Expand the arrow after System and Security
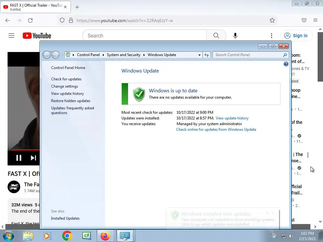323x242 pixels. [144, 55]
